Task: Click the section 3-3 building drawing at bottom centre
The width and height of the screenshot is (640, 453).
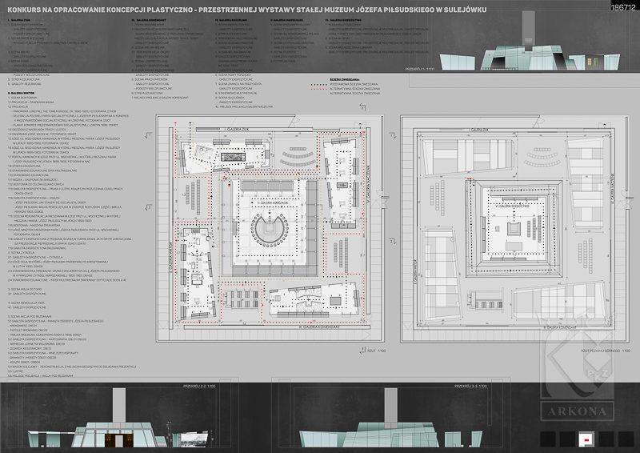Action: (x=390, y=418)
